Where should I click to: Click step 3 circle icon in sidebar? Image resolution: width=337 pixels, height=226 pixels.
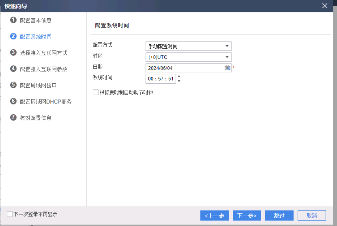coord(13,53)
